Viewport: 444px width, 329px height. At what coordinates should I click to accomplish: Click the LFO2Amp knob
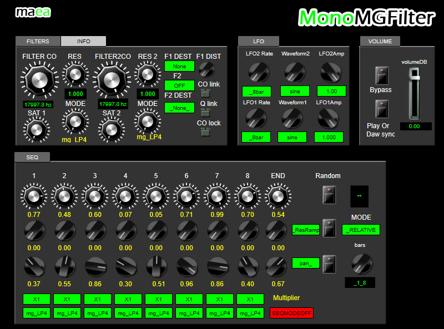pyautogui.click(x=331, y=72)
